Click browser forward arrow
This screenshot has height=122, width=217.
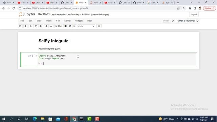pos(8,8)
